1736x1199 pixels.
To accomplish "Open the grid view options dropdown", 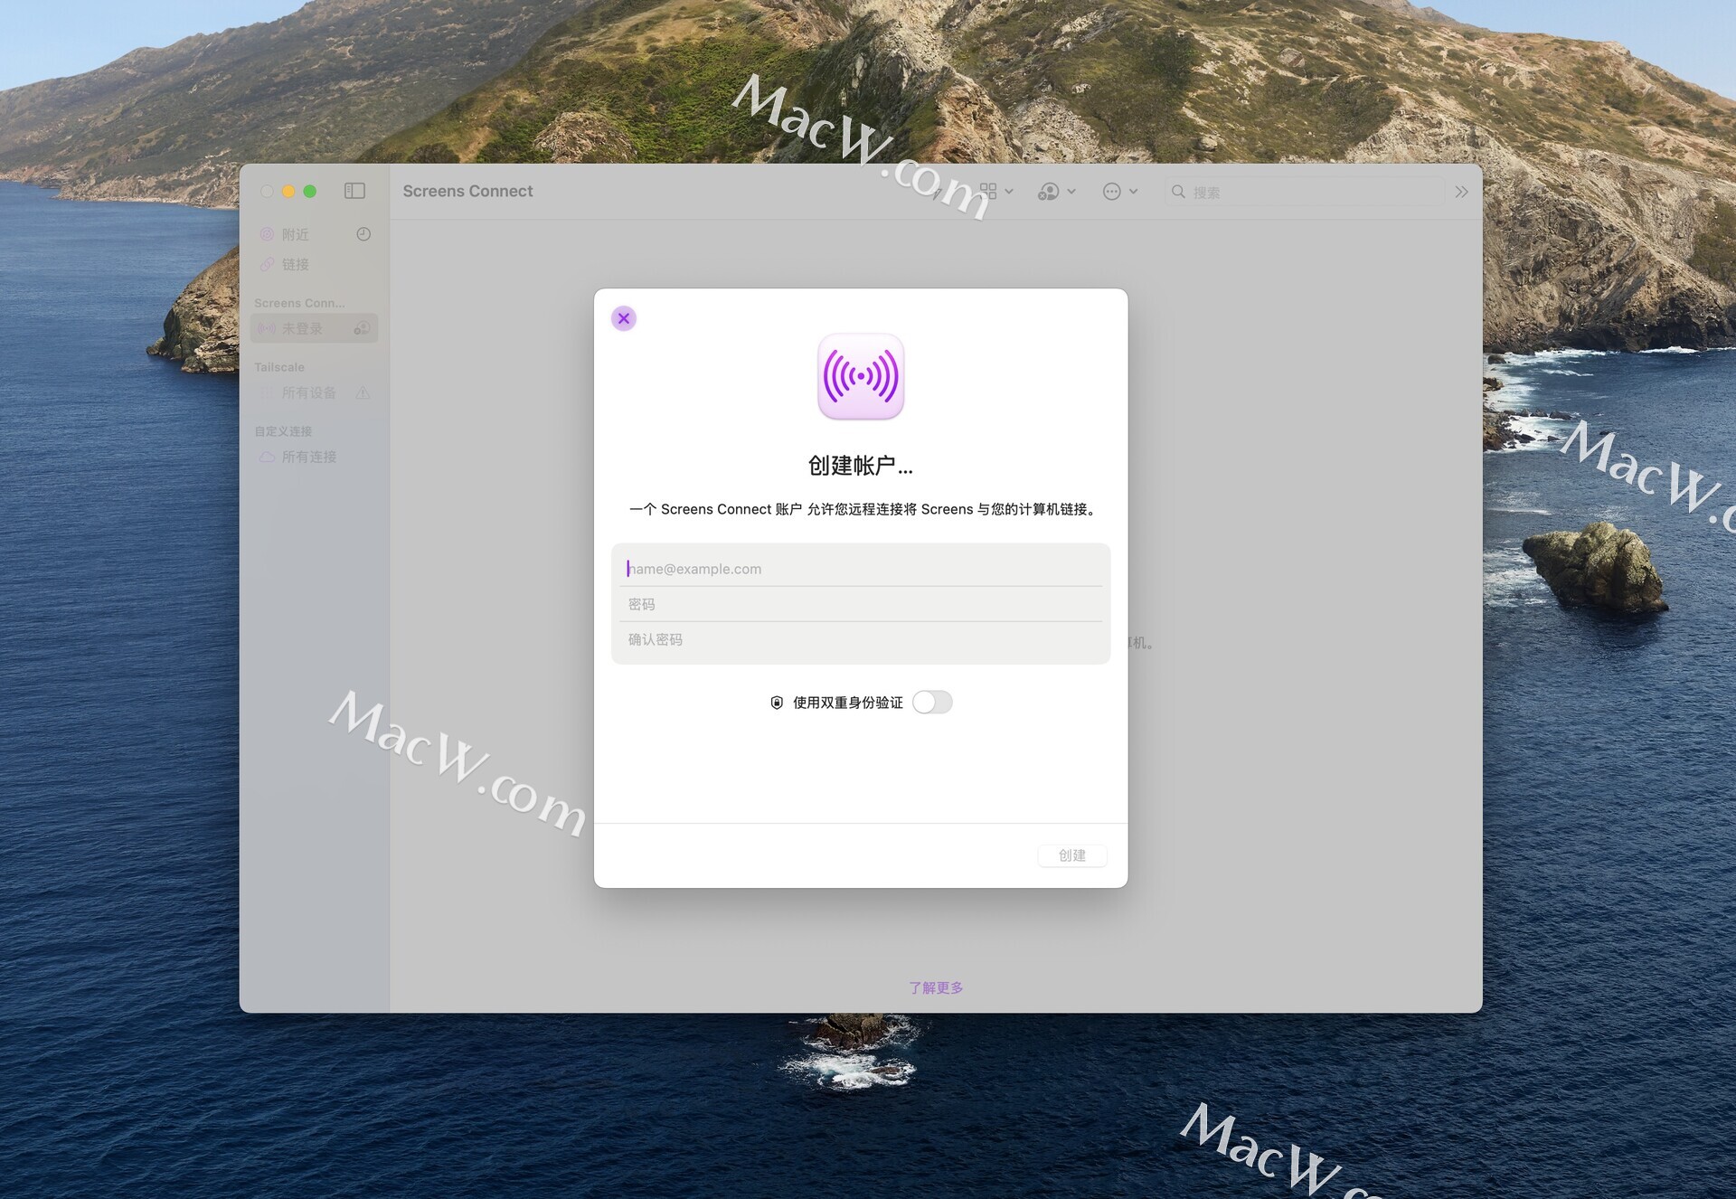I will point(996,192).
